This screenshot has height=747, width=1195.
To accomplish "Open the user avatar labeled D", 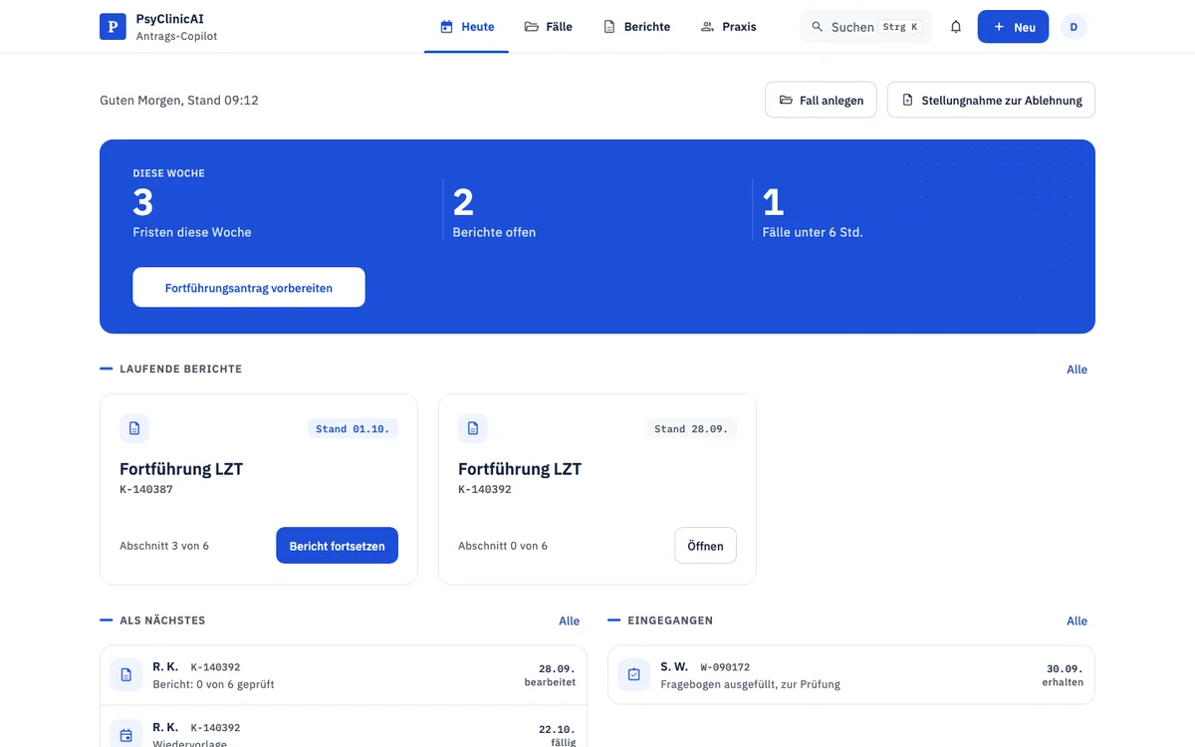I will (1074, 27).
